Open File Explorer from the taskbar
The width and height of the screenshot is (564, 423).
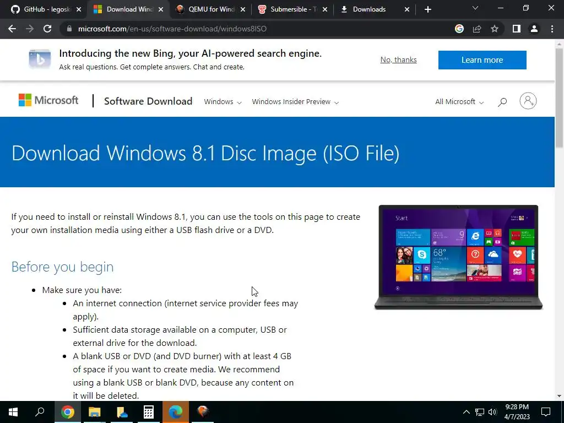click(95, 412)
